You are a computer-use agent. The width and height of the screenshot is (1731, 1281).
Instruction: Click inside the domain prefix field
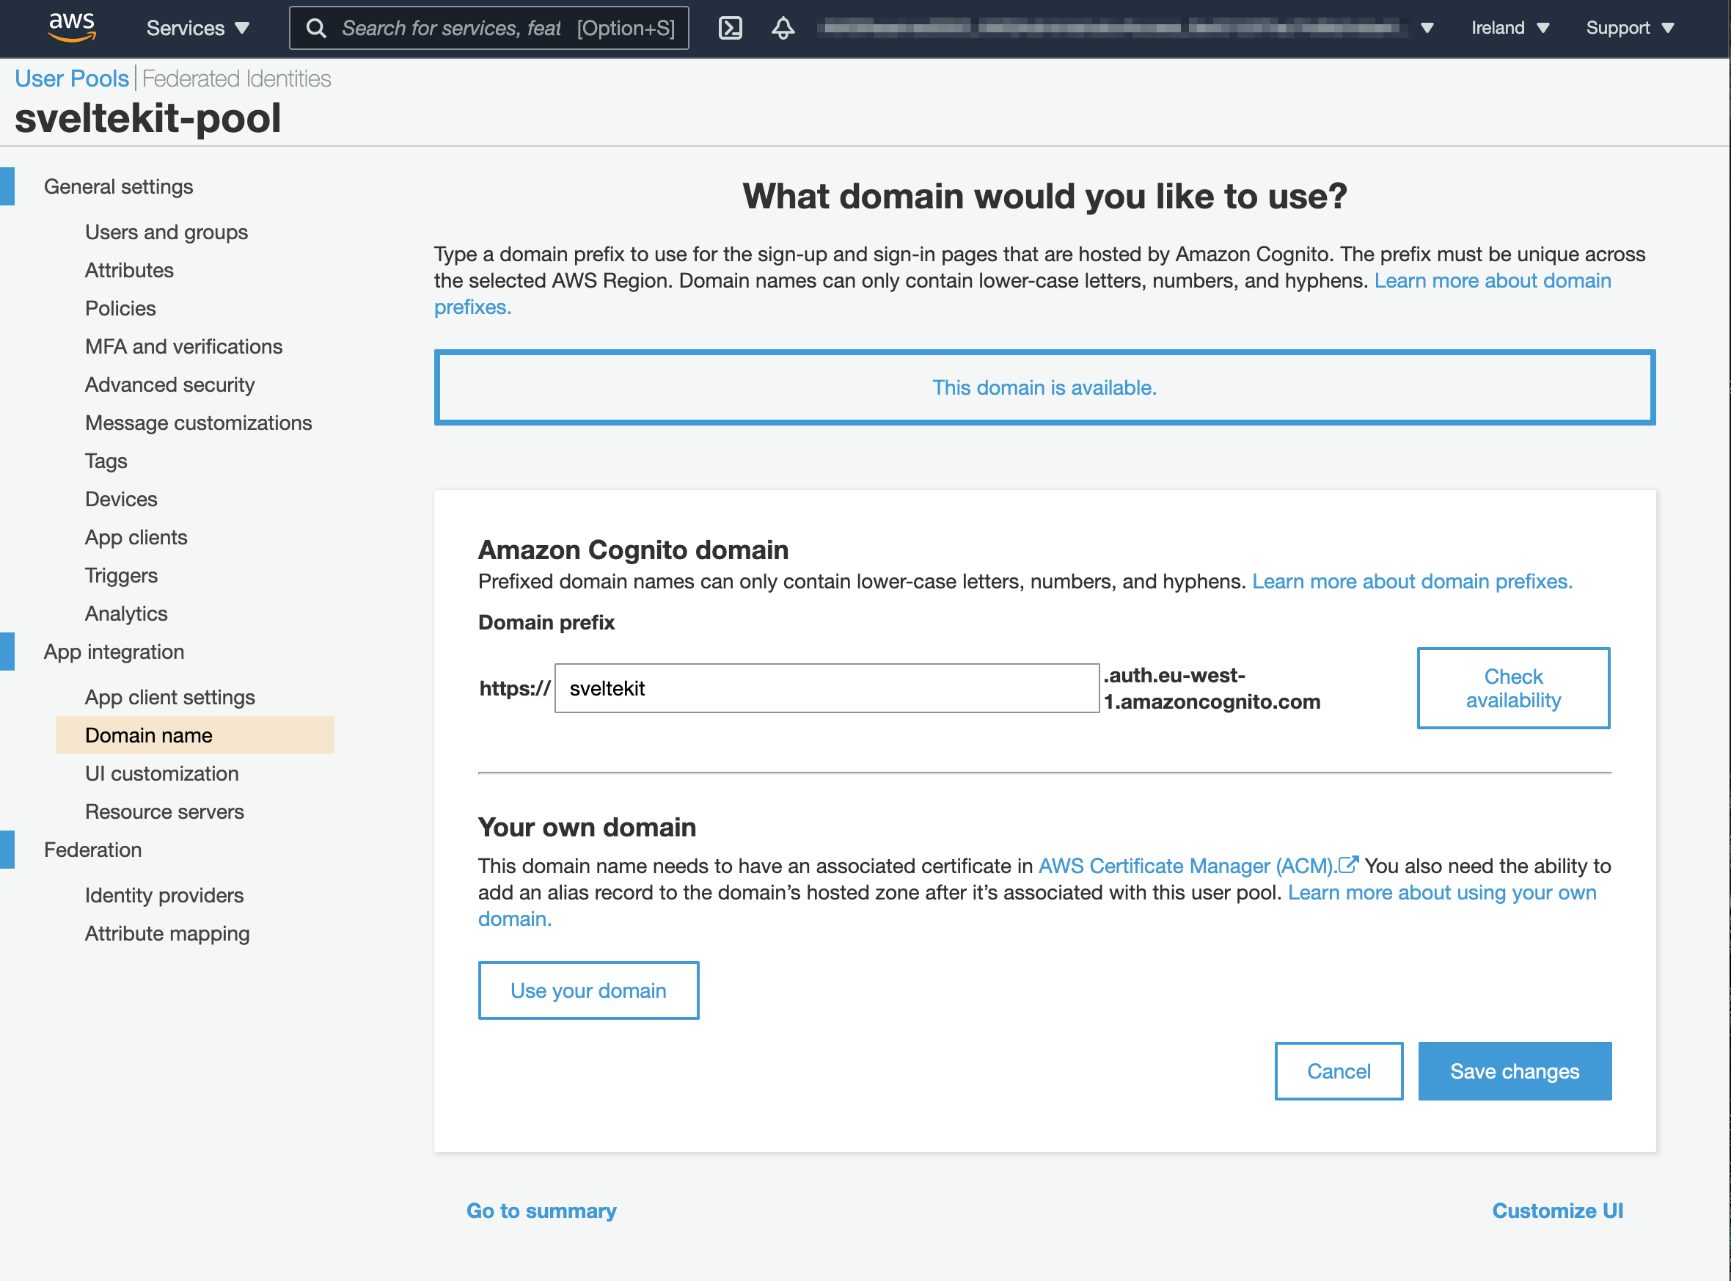(x=826, y=687)
